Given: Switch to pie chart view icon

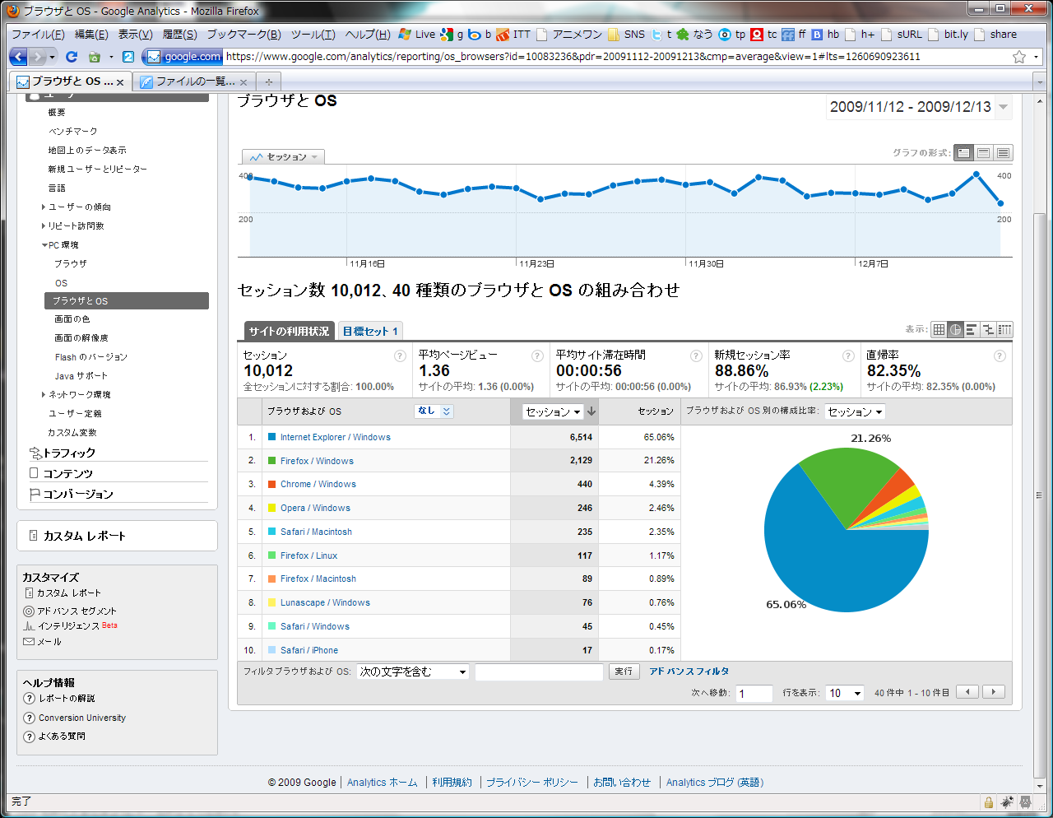Looking at the screenshot, I should tap(955, 330).
